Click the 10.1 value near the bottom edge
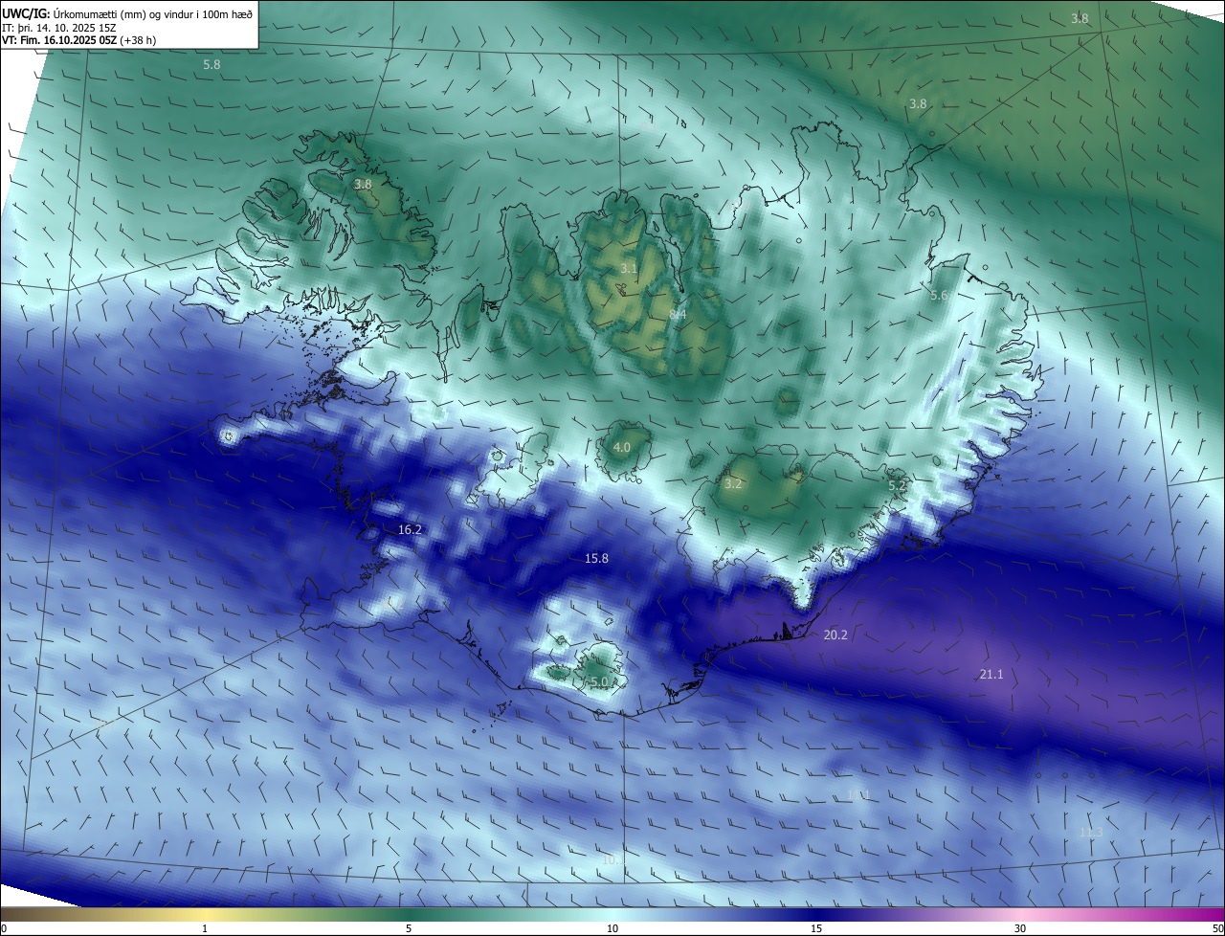Image resolution: width=1225 pixels, height=936 pixels. pyautogui.click(x=612, y=859)
